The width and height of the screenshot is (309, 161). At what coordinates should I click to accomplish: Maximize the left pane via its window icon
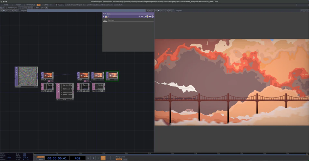point(150,11)
